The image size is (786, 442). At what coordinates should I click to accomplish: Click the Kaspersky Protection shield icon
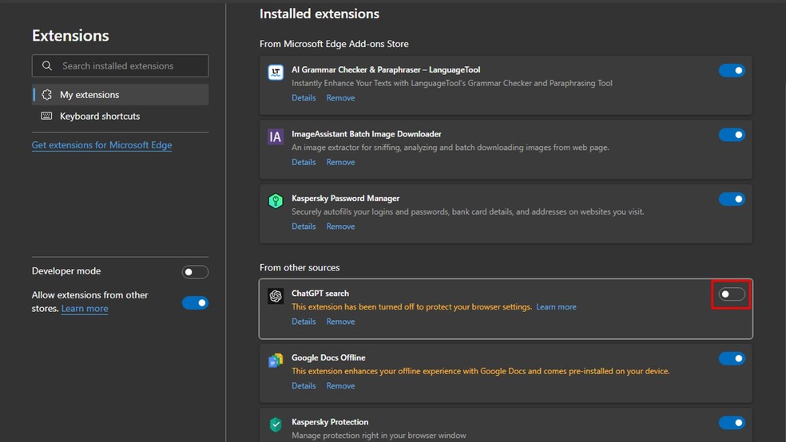click(x=276, y=424)
